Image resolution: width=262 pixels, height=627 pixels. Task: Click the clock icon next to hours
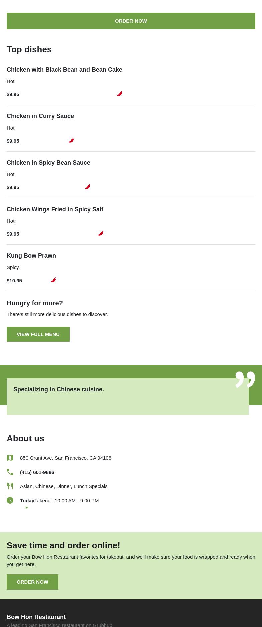click(10, 500)
